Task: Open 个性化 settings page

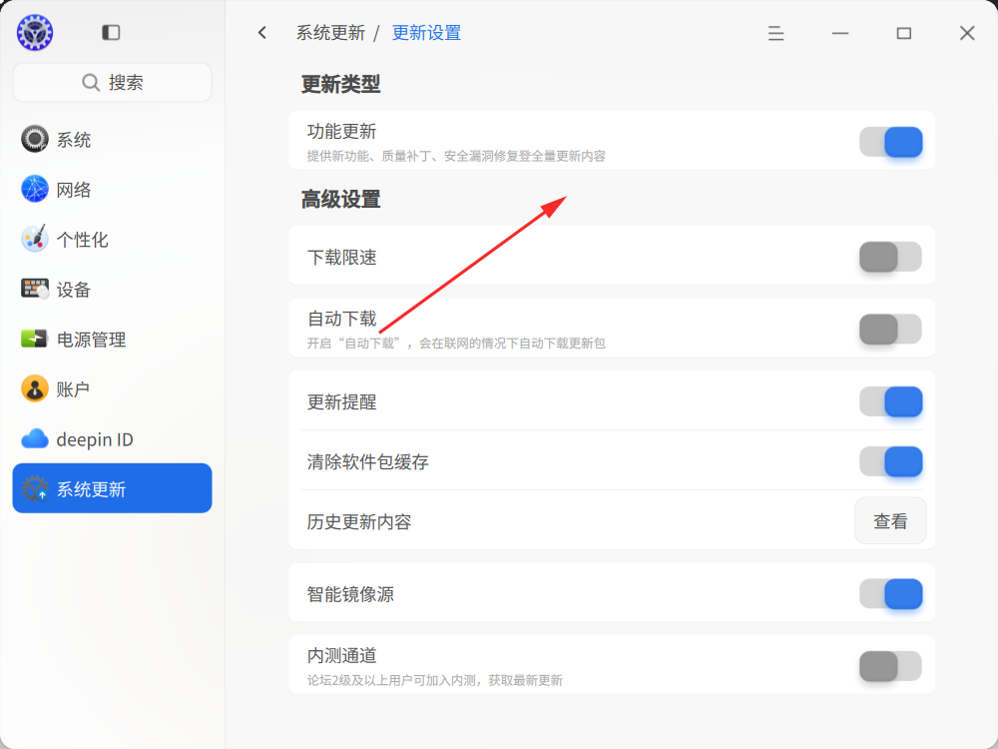Action: click(112, 240)
